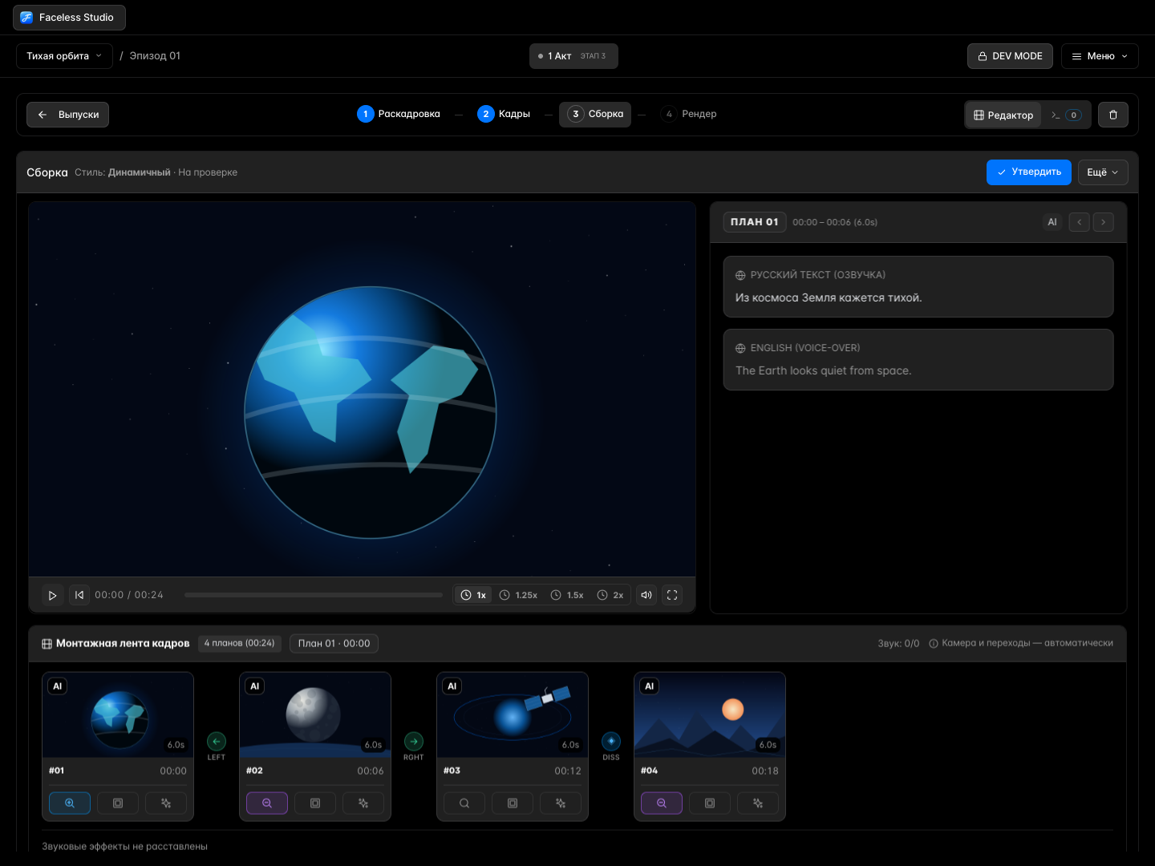The height and width of the screenshot is (866, 1155).
Task: Open the Тихая орбита project dropdown
Action: click(64, 56)
